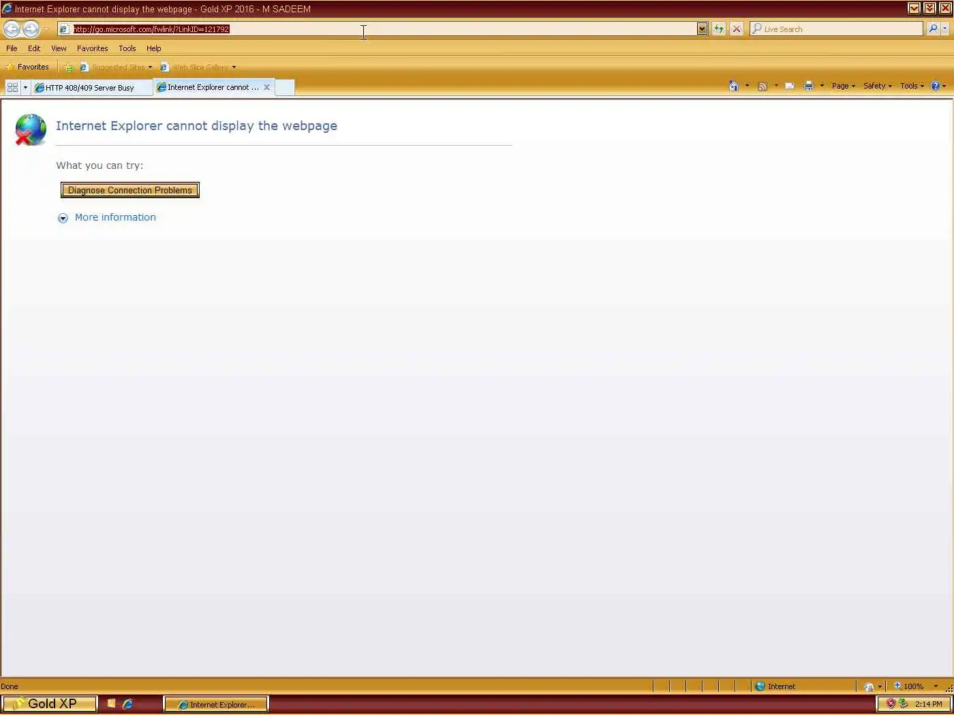Click the Add to Favorites Bar icon

(68, 67)
